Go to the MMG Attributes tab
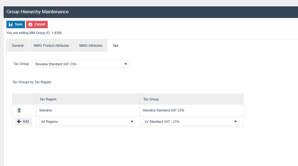298x166 pixels. (x=91, y=46)
